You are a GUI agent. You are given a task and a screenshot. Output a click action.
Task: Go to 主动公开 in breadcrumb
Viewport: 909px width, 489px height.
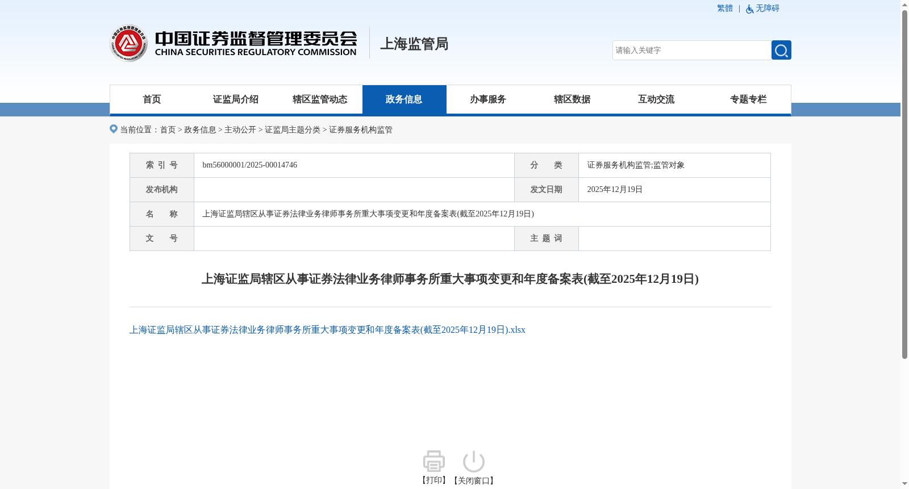pyautogui.click(x=240, y=130)
